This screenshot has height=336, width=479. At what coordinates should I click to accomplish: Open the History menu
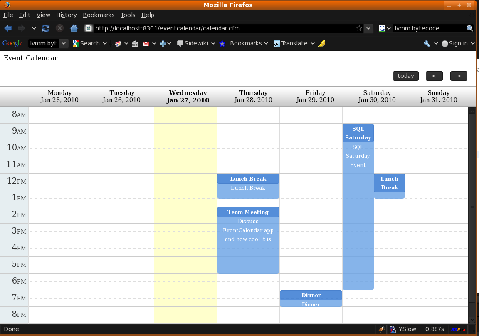67,15
